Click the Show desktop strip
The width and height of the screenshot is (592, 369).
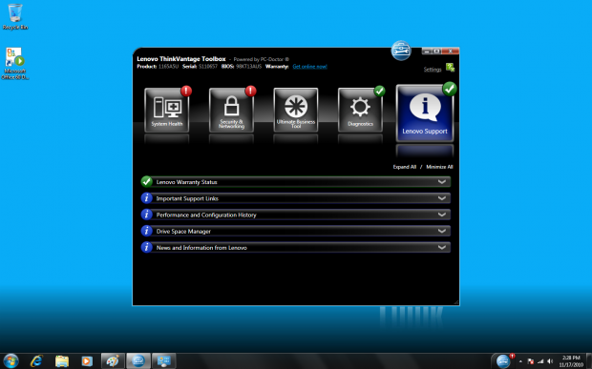(x=589, y=361)
